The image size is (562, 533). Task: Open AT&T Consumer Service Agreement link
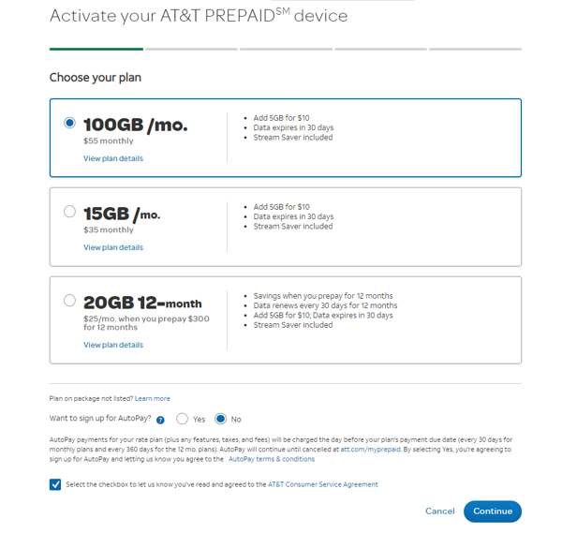323,484
